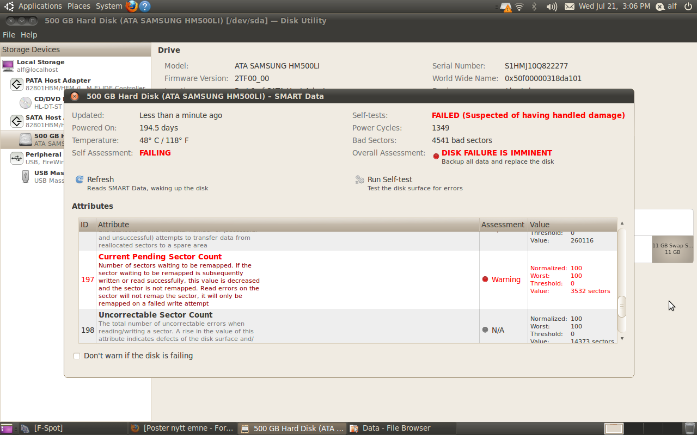Click the show desktop icon in taskbar
This screenshot has height=435, width=697.
point(7,428)
